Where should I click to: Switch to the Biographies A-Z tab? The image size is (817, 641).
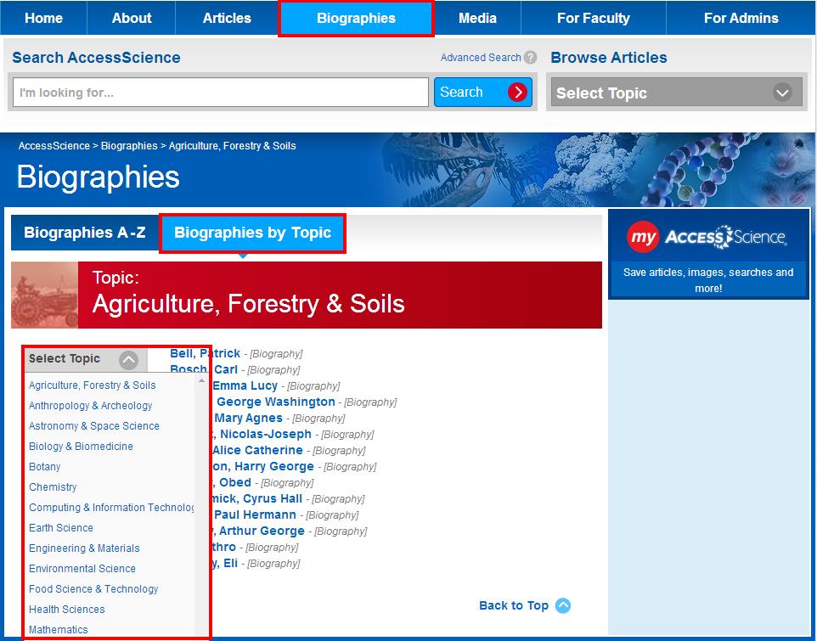[85, 233]
